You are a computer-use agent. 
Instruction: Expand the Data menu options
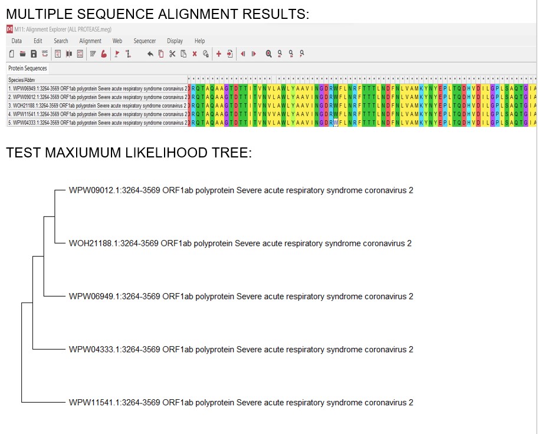16,41
